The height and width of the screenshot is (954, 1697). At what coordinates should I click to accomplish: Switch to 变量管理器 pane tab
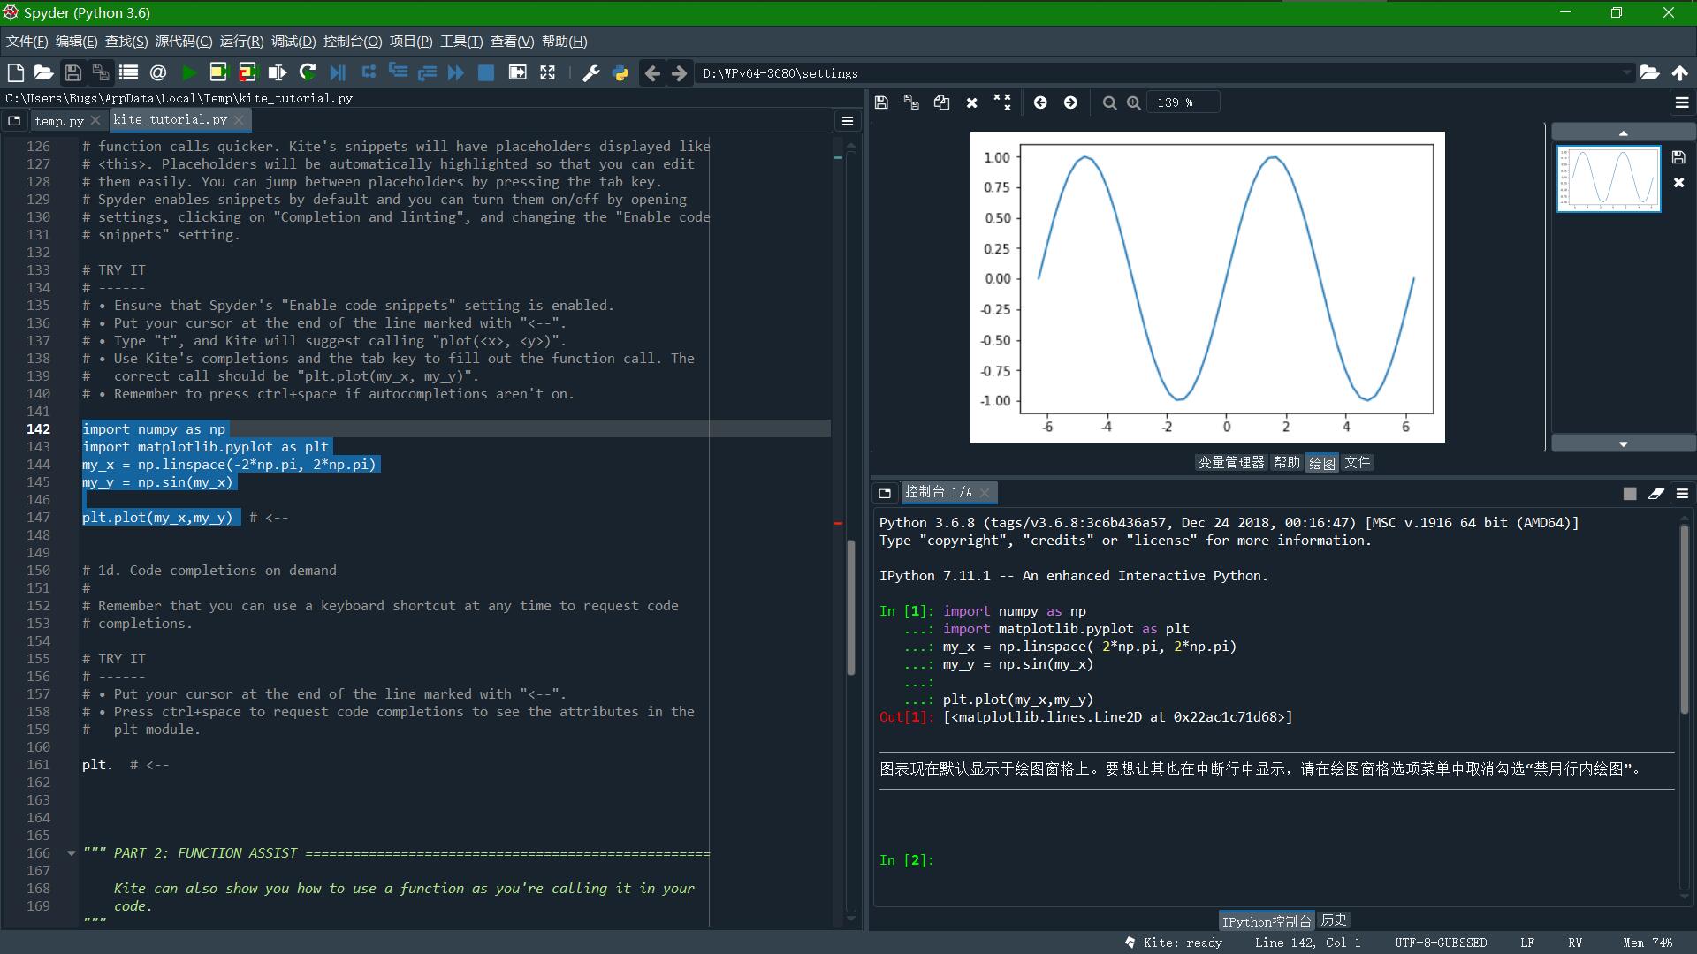pyautogui.click(x=1230, y=463)
